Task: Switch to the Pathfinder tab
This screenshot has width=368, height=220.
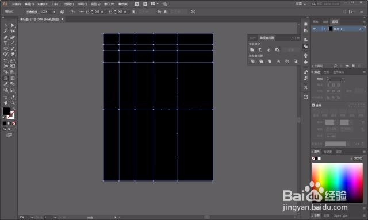Action: (x=267, y=38)
